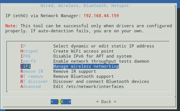Click 'Create WiFi access point' description
This screenshot has height=111, width=180.
[84, 51]
